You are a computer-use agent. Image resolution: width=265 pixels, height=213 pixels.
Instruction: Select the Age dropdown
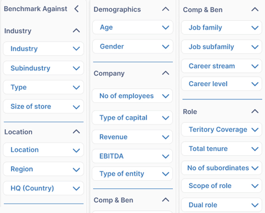[132, 28]
